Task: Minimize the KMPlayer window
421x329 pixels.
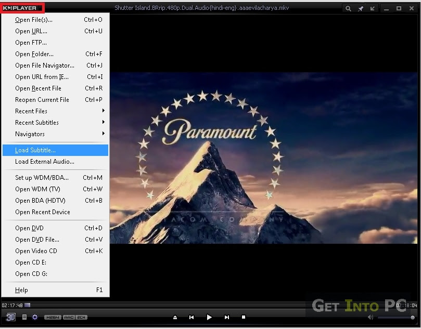Action: (386, 9)
